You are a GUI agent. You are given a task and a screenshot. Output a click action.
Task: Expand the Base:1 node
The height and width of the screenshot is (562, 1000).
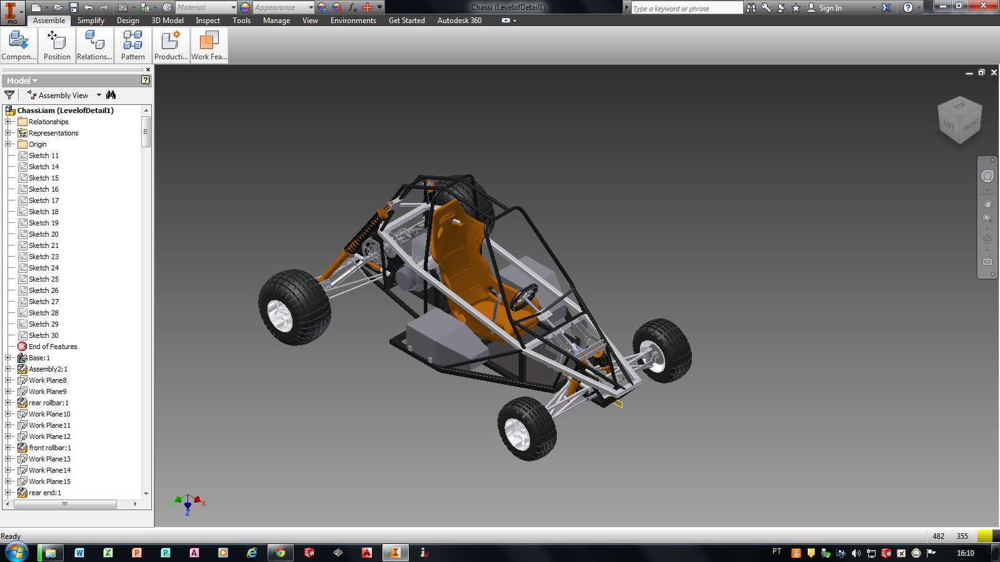click(8, 358)
